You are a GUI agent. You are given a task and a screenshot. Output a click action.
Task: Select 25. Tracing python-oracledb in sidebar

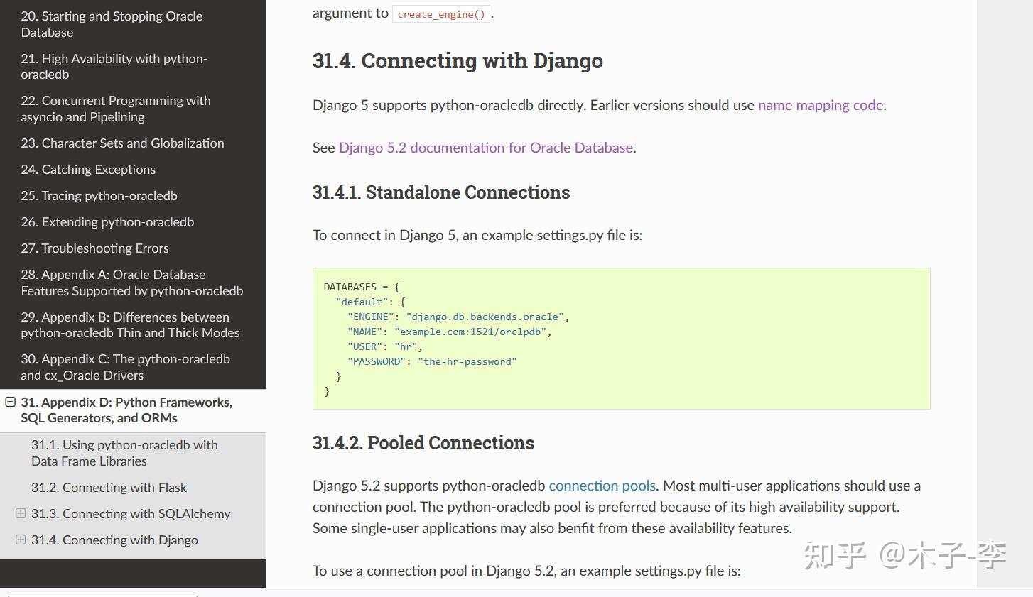99,196
